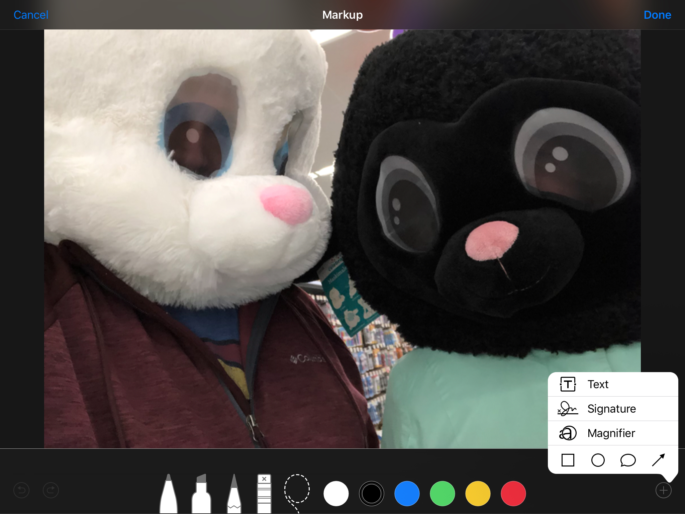Tap the bunny photo canvas
The width and height of the screenshot is (685, 514).
pos(342,239)
